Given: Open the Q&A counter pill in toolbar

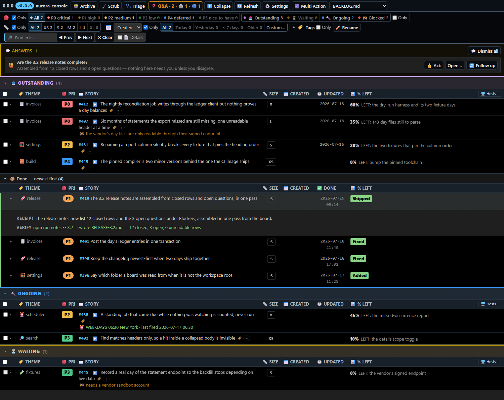Looking at the screenshot, I should (176, 6).
